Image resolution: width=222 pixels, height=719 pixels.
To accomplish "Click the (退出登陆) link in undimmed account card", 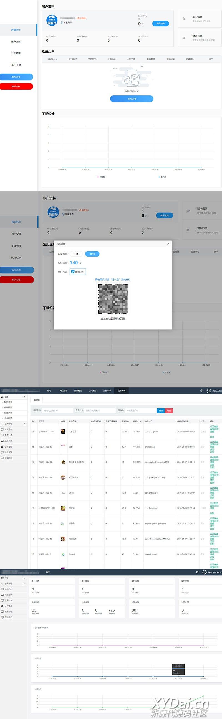I will [81, 18].
